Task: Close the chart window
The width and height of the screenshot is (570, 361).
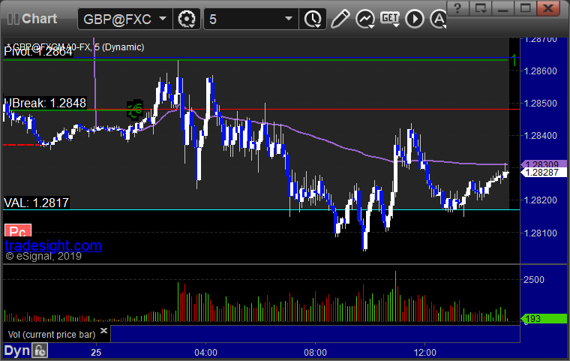Action: click(x=548, y=8)
